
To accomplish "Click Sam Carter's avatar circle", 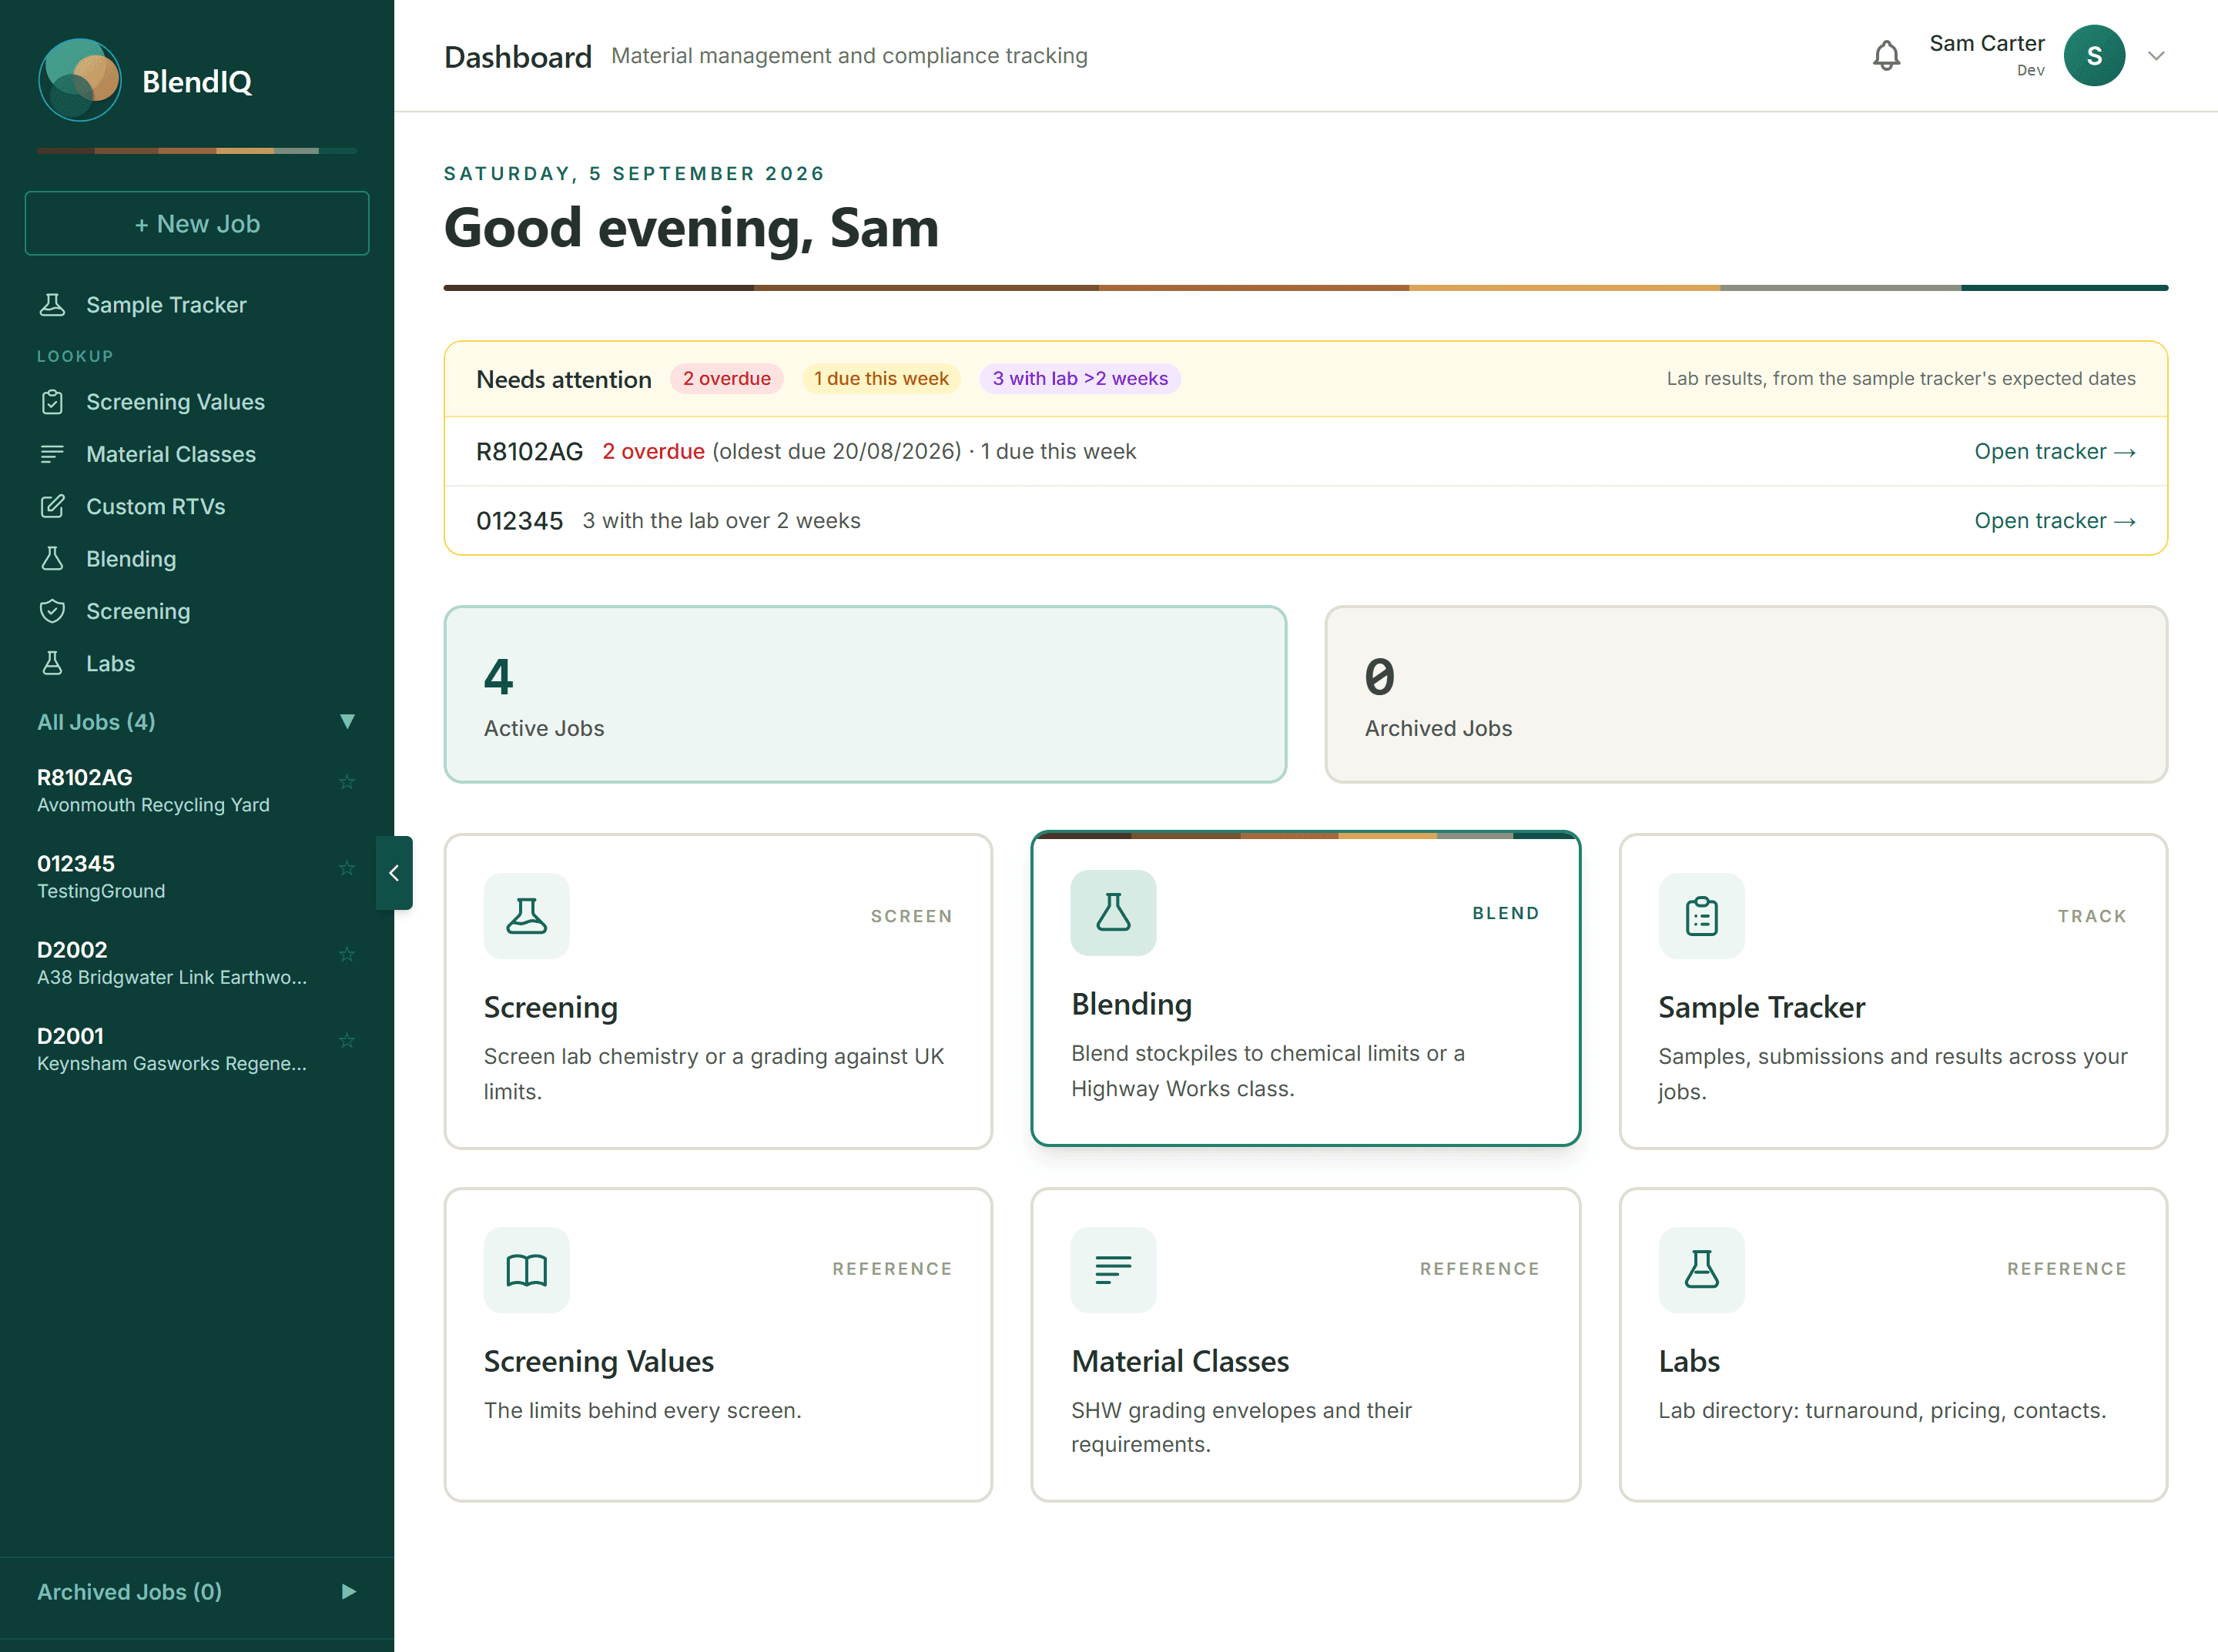I will point(2094,56).
